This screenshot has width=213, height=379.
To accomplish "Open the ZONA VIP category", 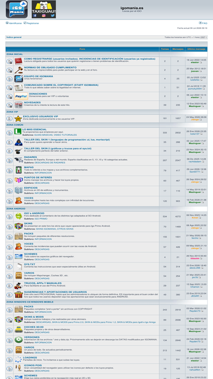I will point(12,112).
